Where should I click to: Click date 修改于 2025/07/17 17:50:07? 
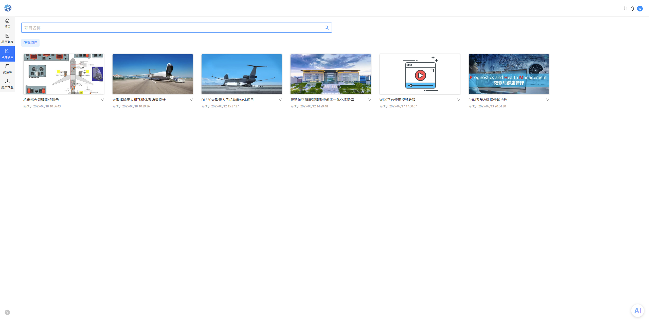pos(398,106)
